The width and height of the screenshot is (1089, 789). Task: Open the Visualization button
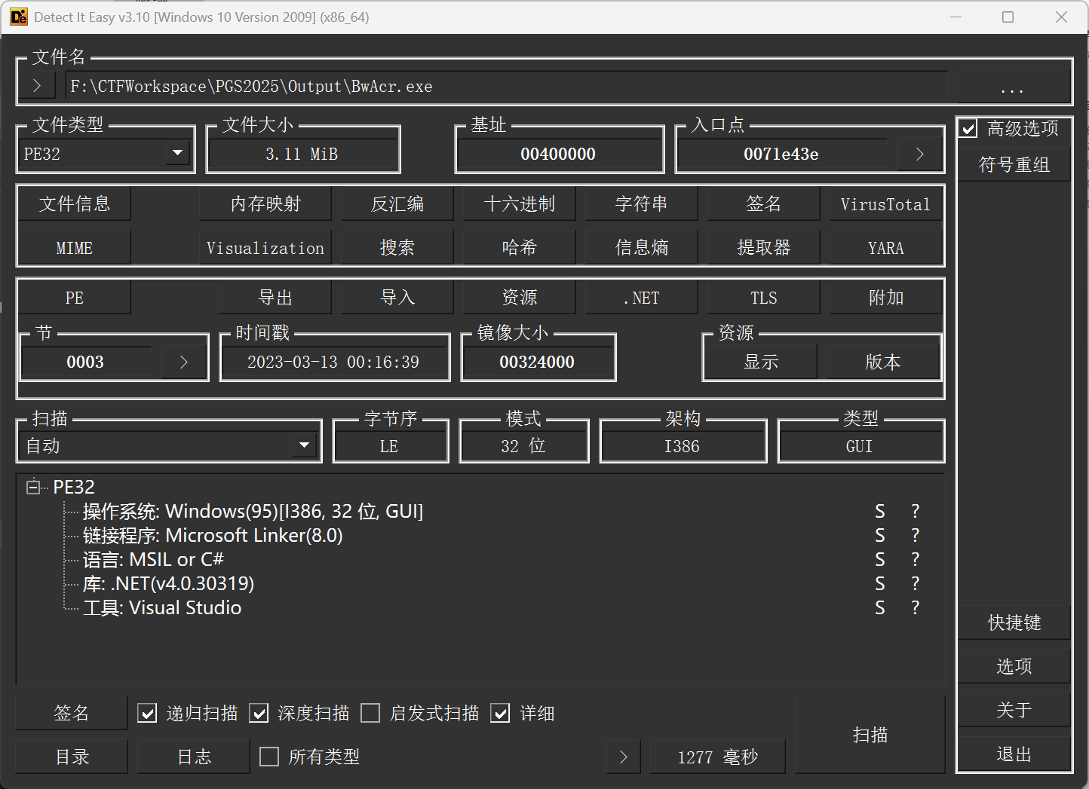[x=265, y=247]
